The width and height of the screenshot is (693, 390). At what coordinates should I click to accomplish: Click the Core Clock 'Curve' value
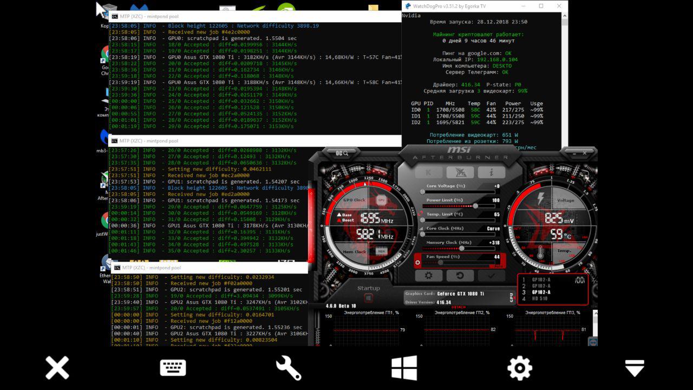pos(493,229)
